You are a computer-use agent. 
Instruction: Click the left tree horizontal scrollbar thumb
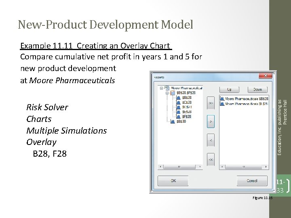tap(179, 167)
